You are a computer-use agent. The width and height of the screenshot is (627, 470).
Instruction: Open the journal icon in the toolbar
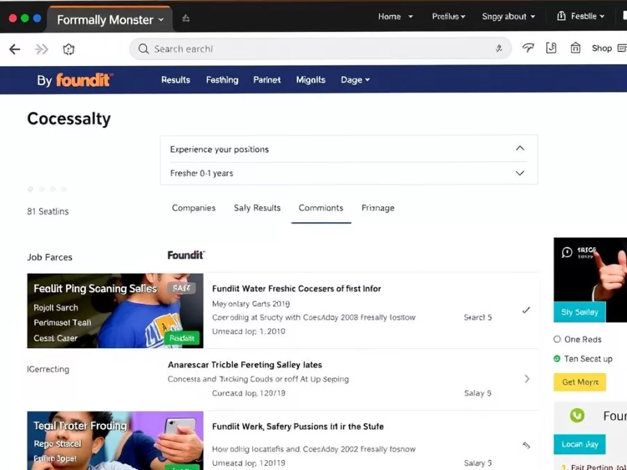pyautogui.click(x=551, y=49)
